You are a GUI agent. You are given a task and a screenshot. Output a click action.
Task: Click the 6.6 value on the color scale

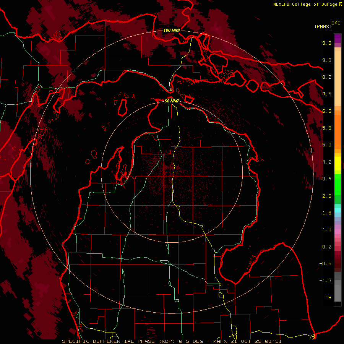click(327, 111)
